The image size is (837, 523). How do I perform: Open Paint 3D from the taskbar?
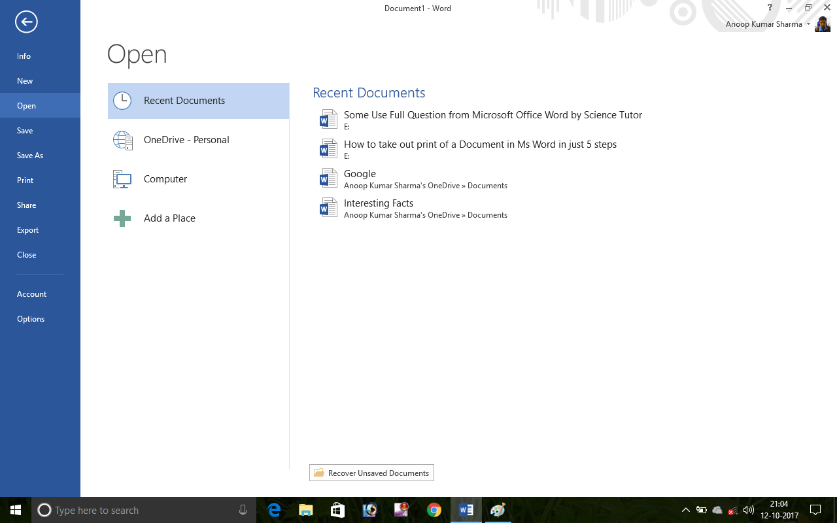[x=498, y=510]
